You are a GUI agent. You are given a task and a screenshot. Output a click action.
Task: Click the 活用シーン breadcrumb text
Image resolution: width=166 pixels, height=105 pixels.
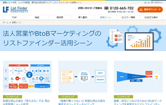(x=17, y=22)
